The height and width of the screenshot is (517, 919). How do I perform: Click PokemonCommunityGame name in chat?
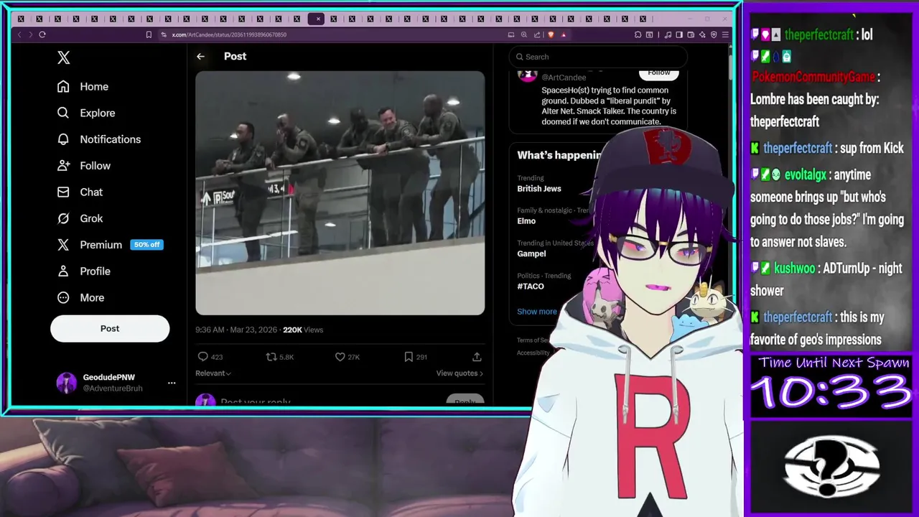[813, 77]
